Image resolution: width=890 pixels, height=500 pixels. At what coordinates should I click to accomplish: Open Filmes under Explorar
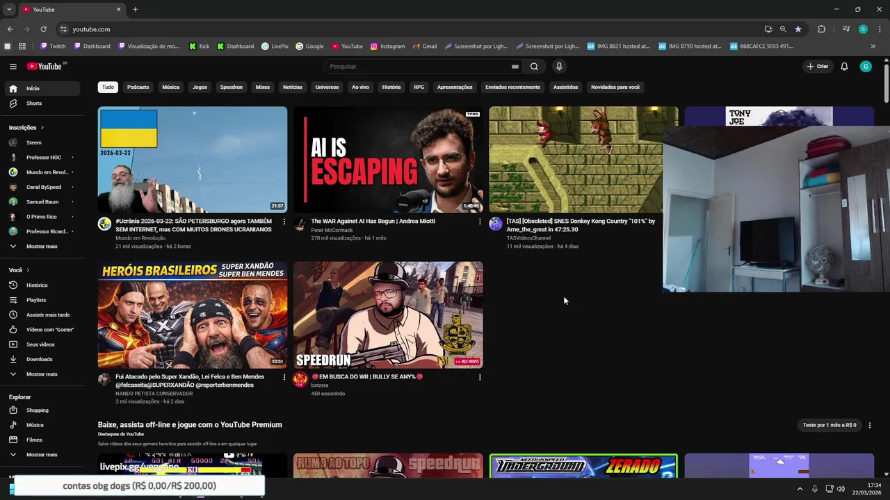point(43,440)
